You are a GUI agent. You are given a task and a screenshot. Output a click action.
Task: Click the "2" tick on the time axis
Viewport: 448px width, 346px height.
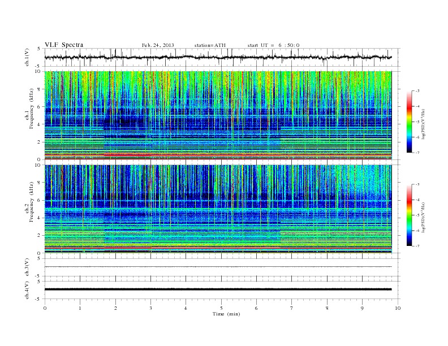[x=115, y=308]
